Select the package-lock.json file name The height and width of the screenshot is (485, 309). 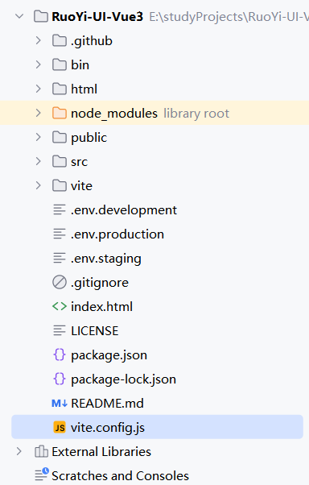click(x=123, y=379)
